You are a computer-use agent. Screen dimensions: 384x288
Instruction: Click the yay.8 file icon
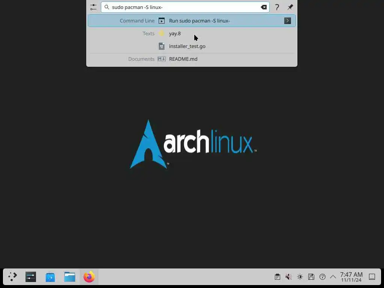(x=161, y=33)
